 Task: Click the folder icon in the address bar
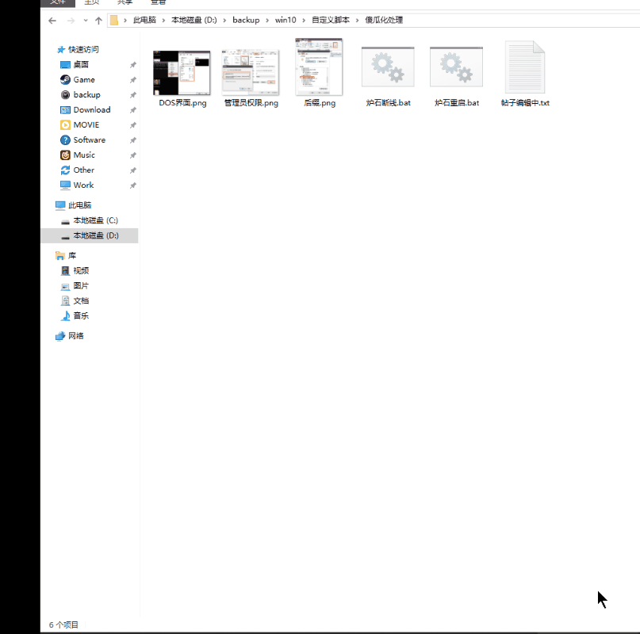pyautogui.click(x=114, y=20)
